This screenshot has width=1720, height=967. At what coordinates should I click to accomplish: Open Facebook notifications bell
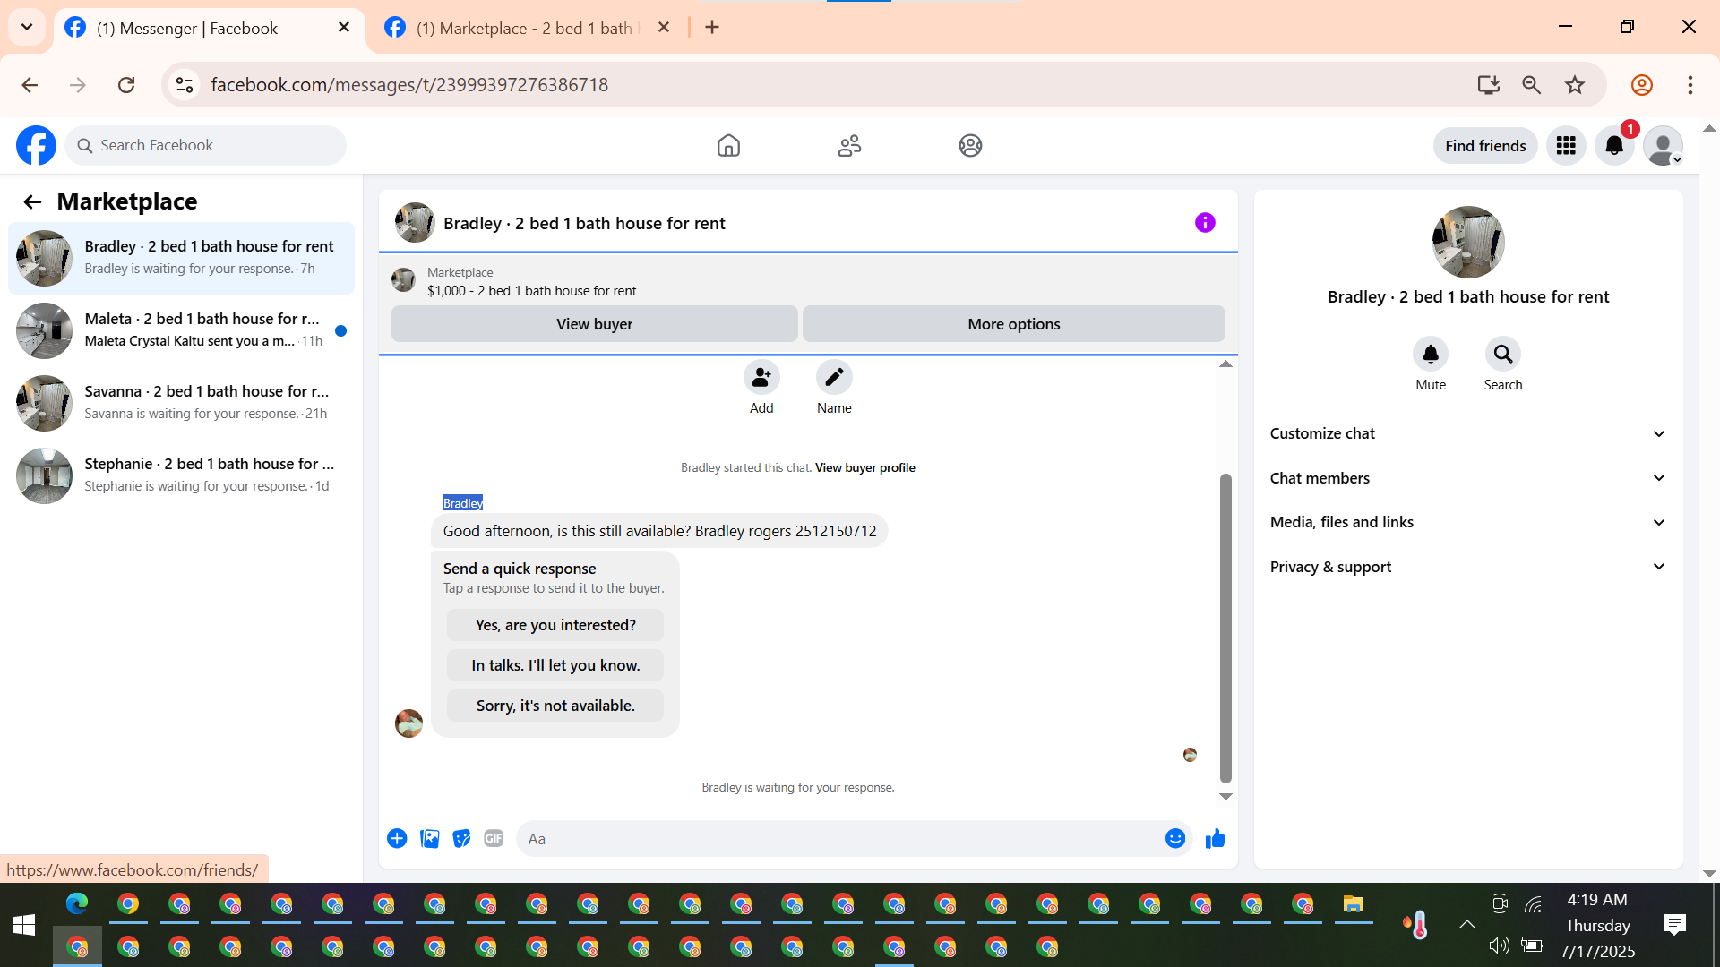point(1614,146)
